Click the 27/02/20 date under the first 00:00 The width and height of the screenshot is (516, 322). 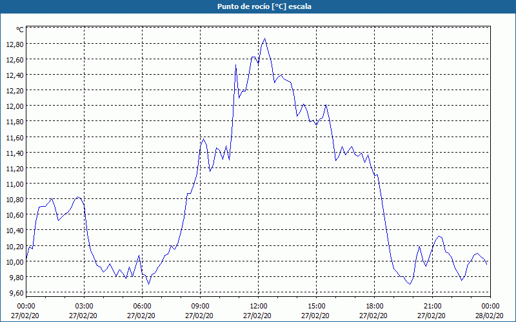[25, 316]
